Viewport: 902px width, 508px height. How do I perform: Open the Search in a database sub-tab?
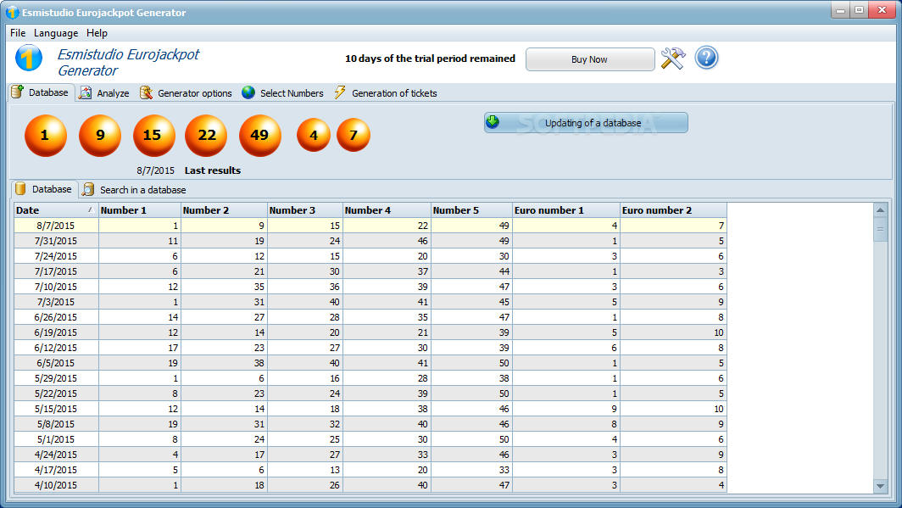(135, 189)
